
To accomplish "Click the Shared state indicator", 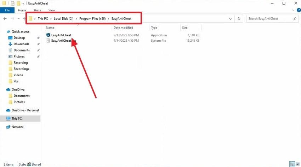I will coord(34,164).
